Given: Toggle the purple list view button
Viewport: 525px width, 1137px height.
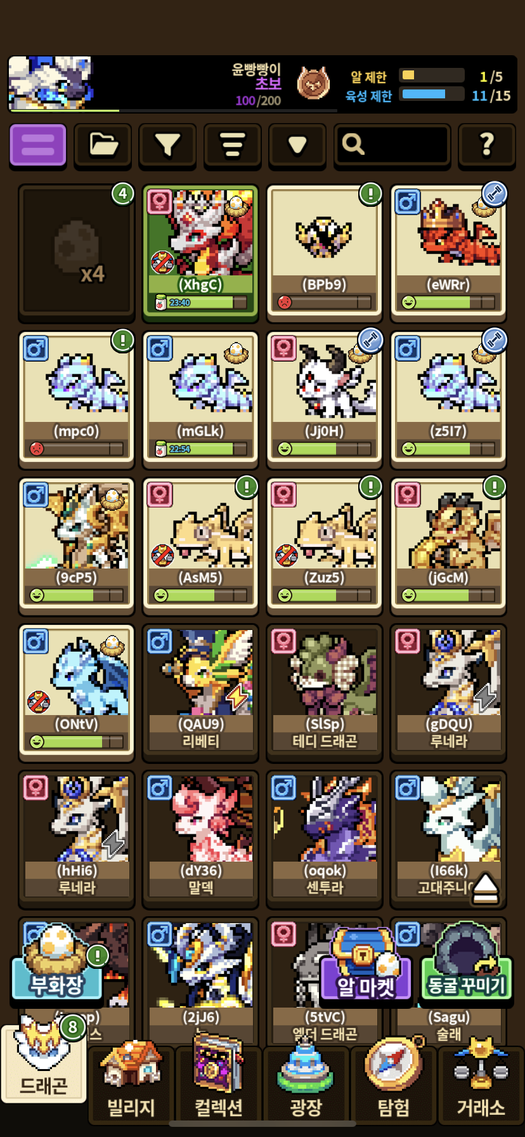Looking at the screenshot, I should point(38,145).
